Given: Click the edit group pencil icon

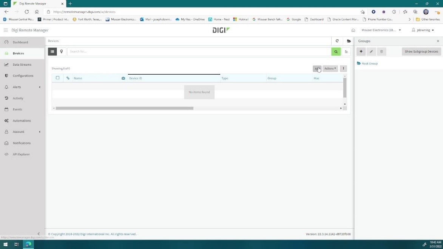Looking at the screenshot, I should click(x=371, y=52).
